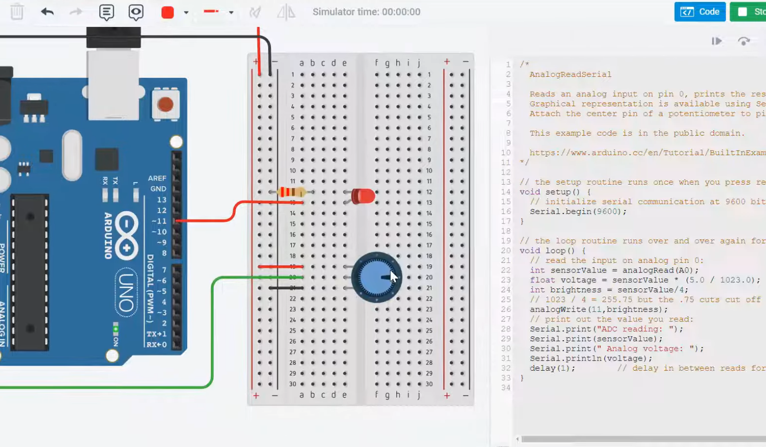766x447 pixels.
Task: Toggle the Code editor panel
Action: (x=700, y=11)
